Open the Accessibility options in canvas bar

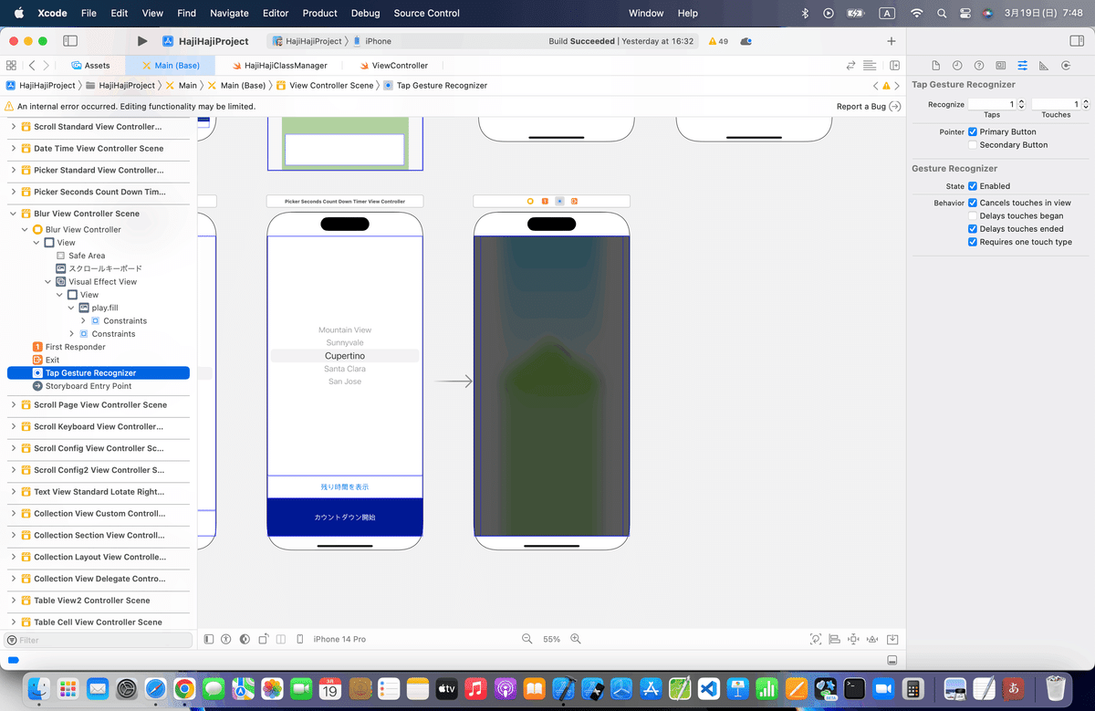226,639
